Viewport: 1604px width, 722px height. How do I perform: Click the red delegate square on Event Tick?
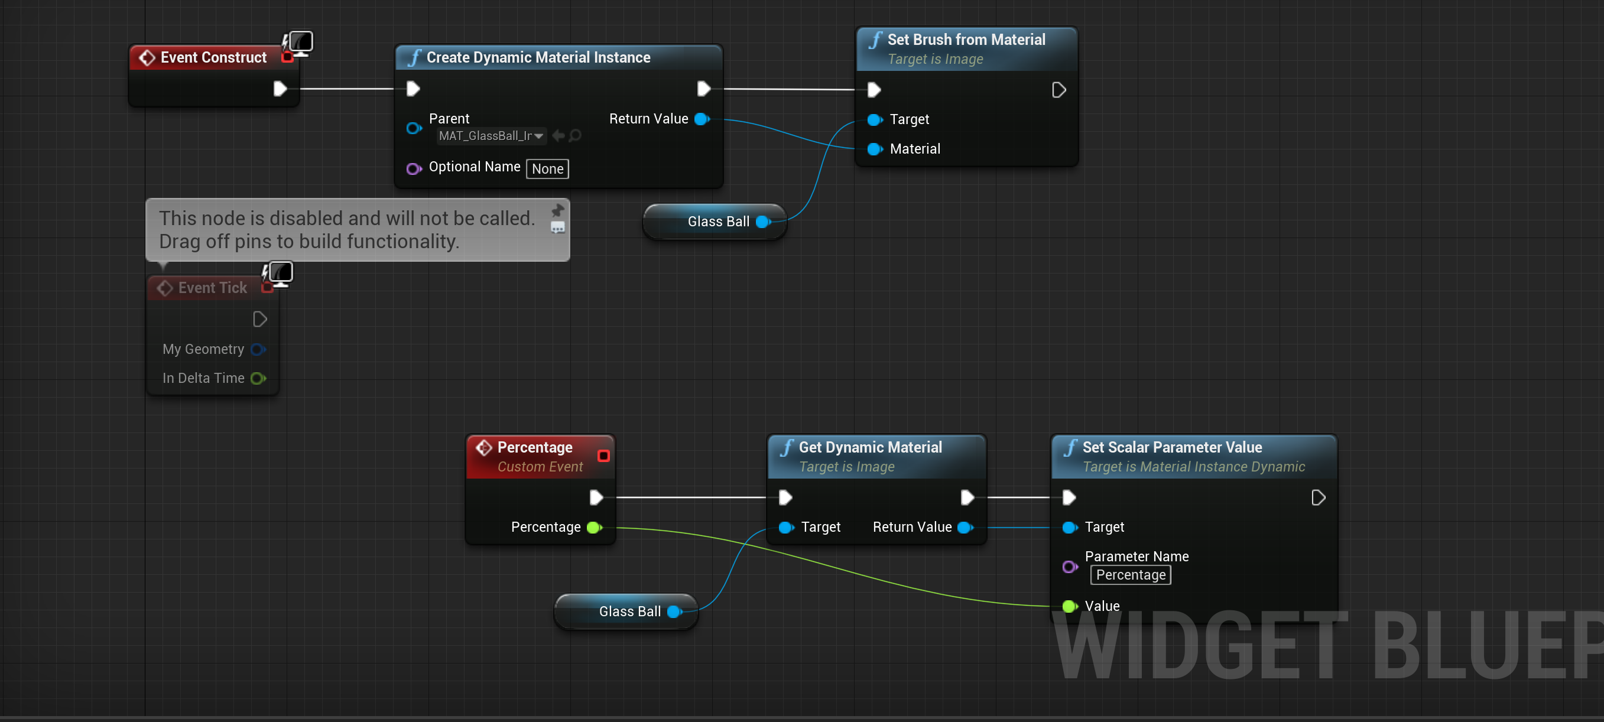coord(268,288)
